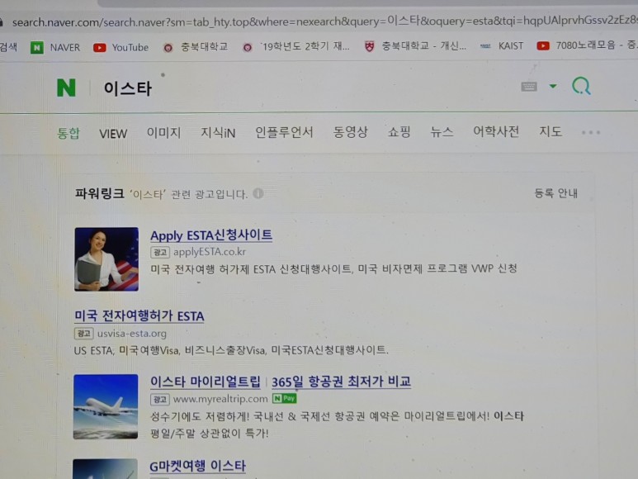Open the 미국 전자여행허가 ESTA link
The image size is (638, 479).
(139, 316)
